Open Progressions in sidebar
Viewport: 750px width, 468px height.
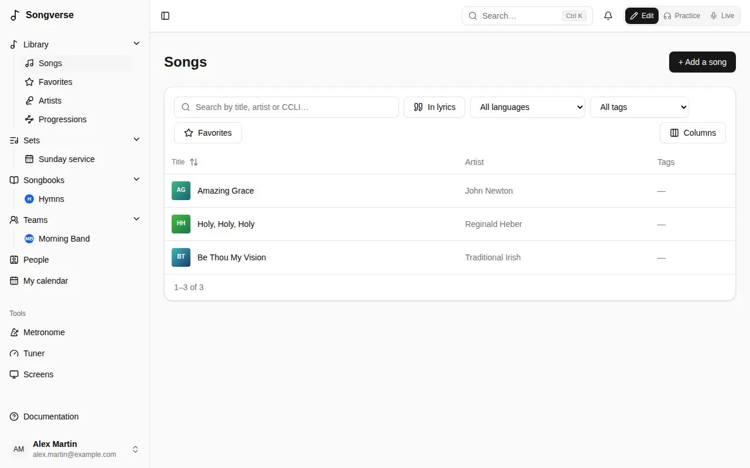[x=76, y=119]
